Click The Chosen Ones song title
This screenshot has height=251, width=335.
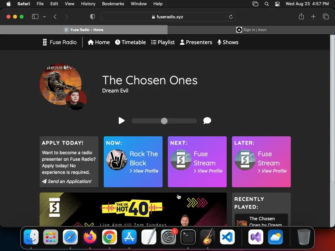point(150,80)
